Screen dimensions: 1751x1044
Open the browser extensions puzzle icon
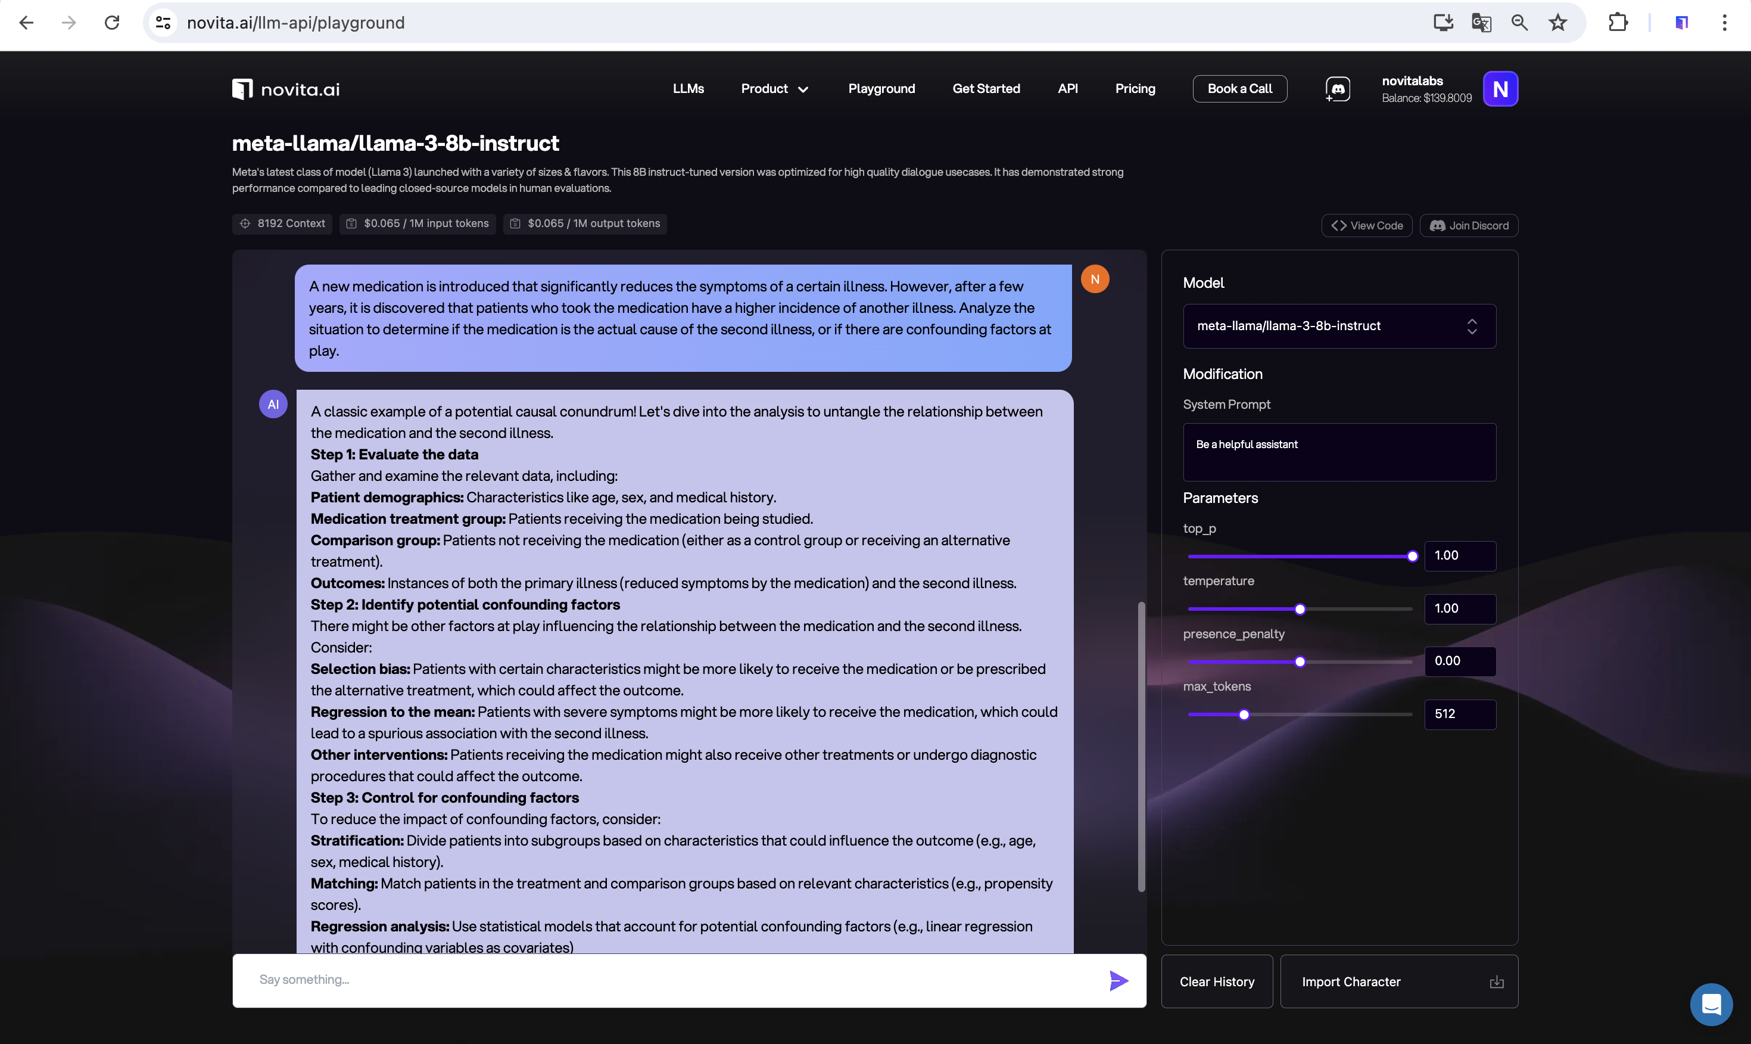(x=1618, y=23)
